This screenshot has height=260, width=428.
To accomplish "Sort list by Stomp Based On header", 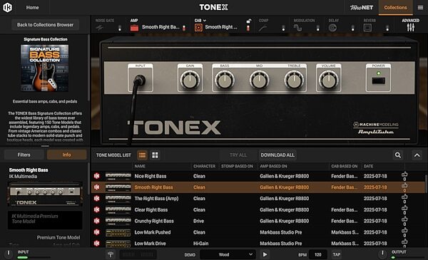I will click(237, 166).
